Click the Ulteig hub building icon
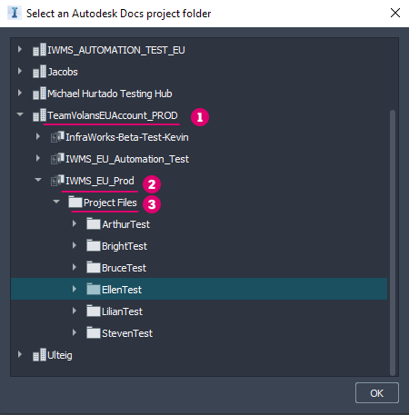This screenshot has width=409, height=415. 39,355
